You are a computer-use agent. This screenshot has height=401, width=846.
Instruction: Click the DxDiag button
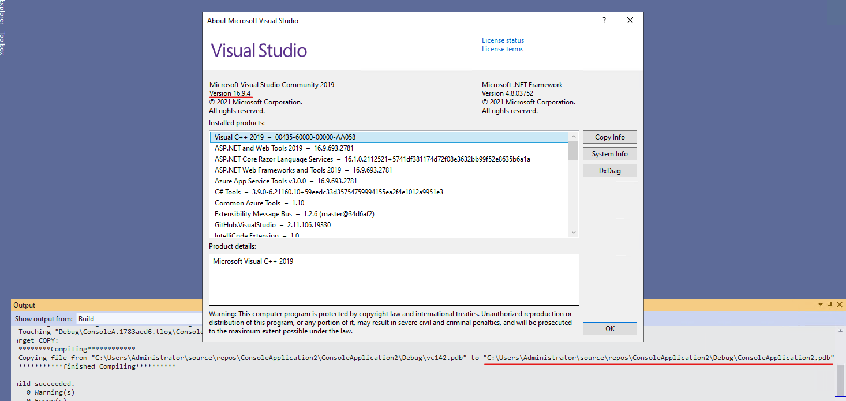coord(610,171)
